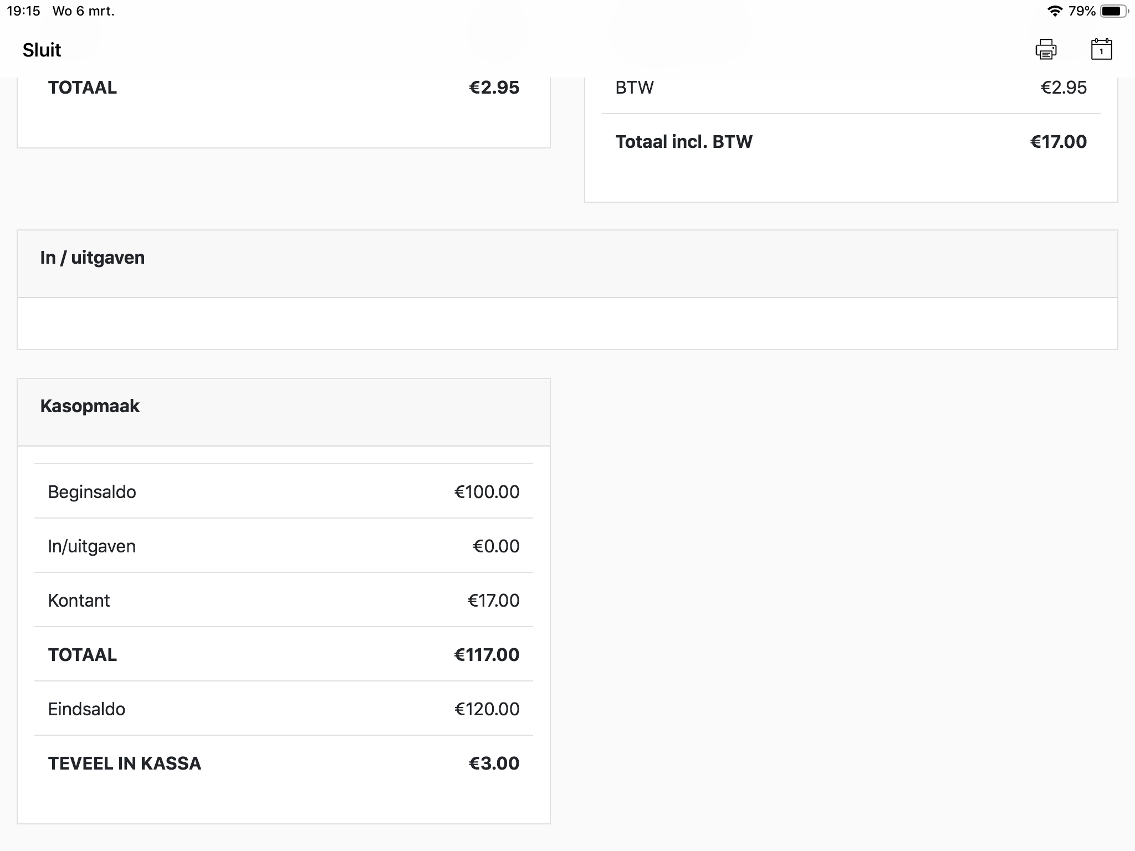The height and width of the screenshot is (851, 1135).
Task: Tap the In/uitgaven €0.00 row
Action: 283,546
